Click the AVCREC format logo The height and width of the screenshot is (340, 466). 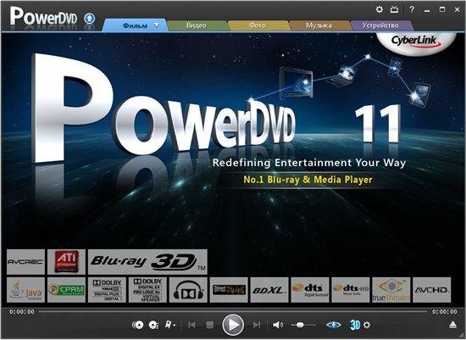point(26,262)
